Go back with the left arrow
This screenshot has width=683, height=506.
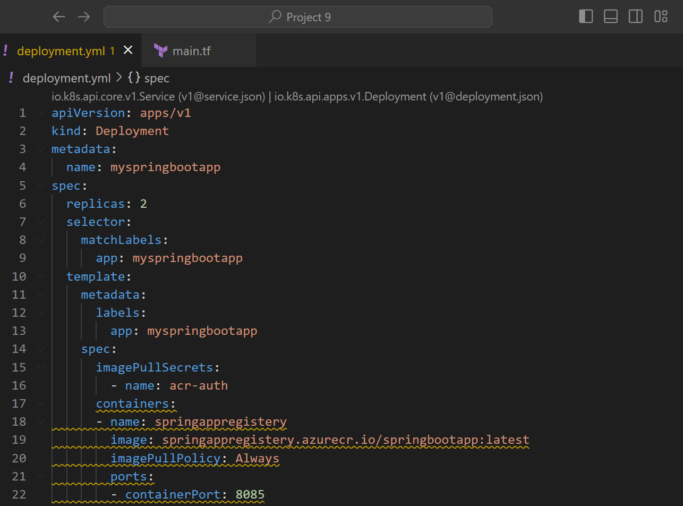click(59, 17)
